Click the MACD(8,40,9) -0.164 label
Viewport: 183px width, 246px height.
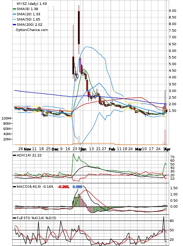35,187
